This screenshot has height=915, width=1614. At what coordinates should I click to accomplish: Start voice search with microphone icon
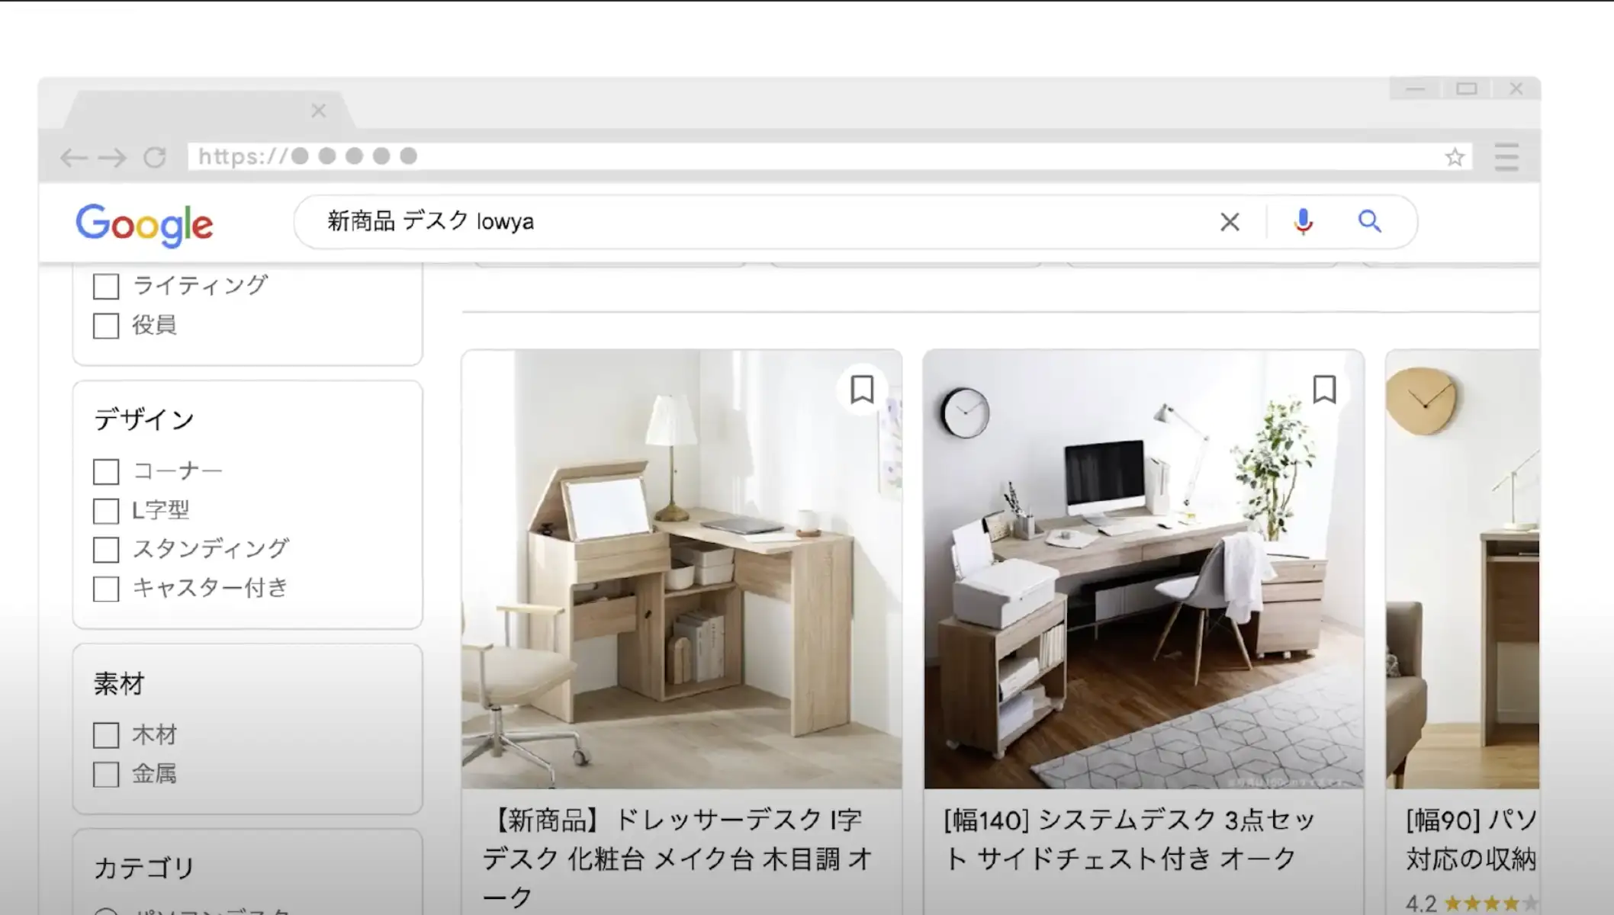pyautogui.click(x=1304, y=222)
